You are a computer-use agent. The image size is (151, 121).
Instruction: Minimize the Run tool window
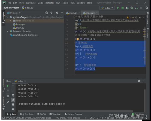(x=143, y=81)
